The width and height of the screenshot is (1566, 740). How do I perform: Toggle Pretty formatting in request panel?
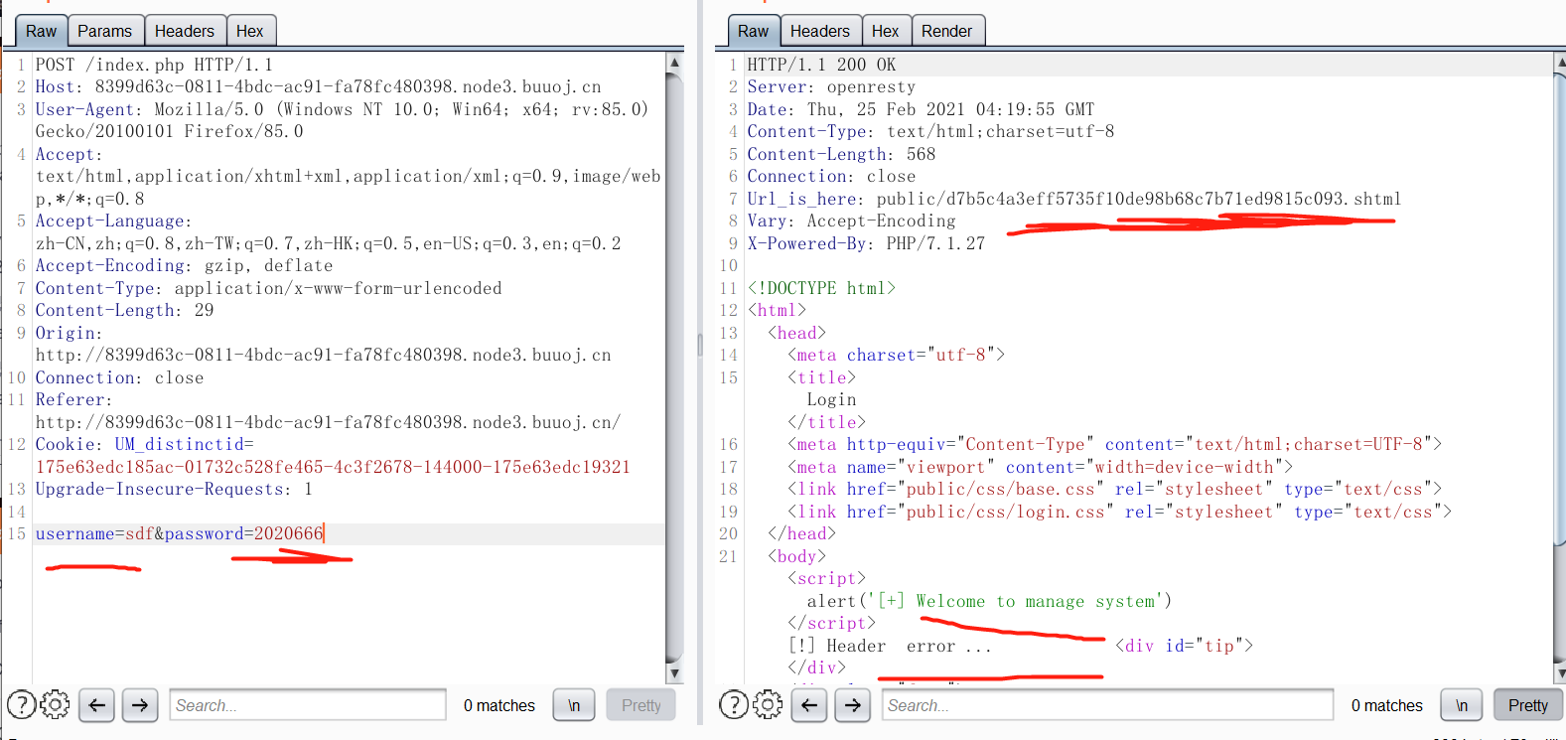(641, 705)
